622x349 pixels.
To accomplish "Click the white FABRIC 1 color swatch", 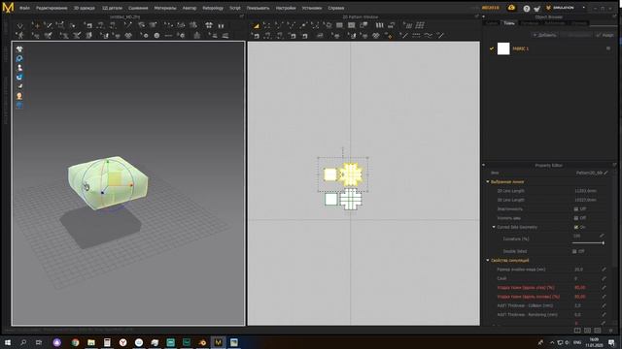I will [503, 48].
